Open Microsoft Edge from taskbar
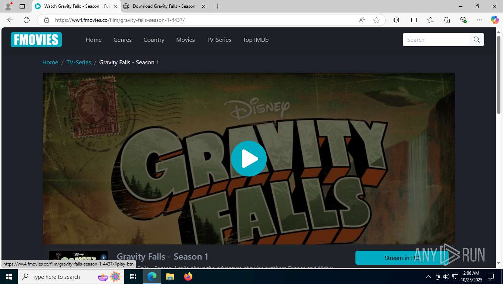The image size is (503, 284). coord(152,277)
